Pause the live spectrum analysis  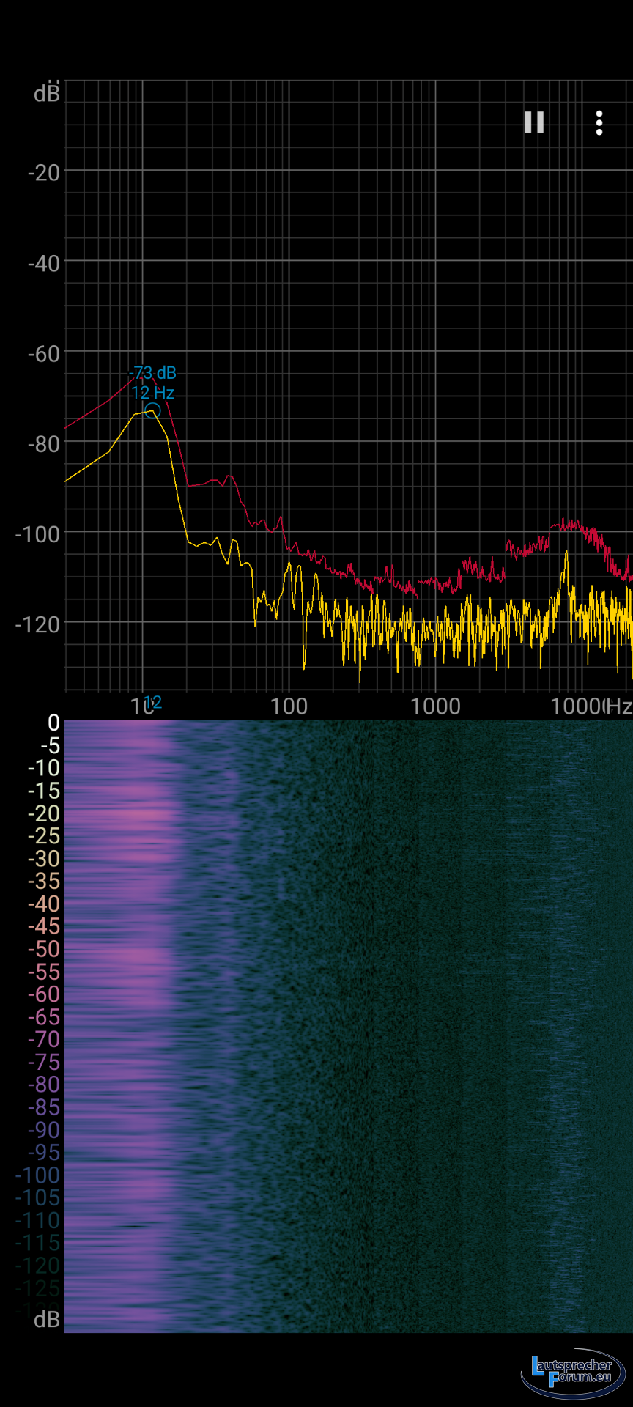[534, 122]
